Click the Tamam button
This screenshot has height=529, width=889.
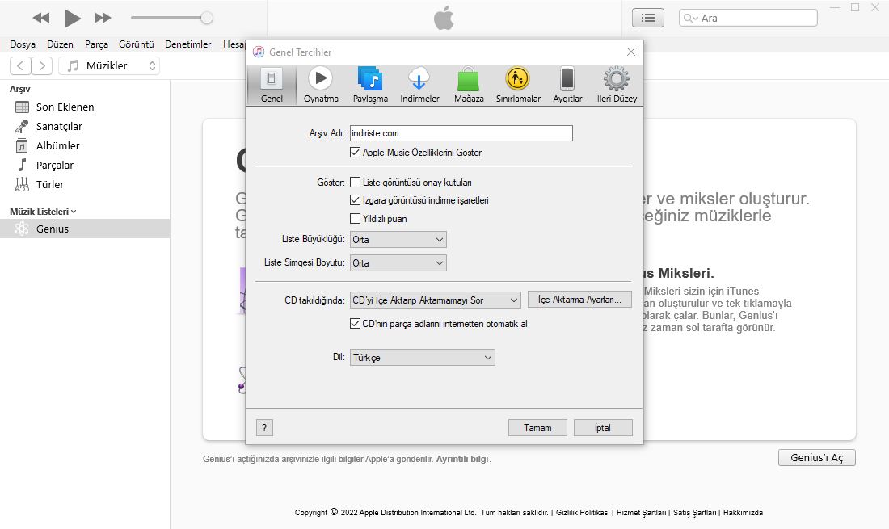[x=537, y=427]
